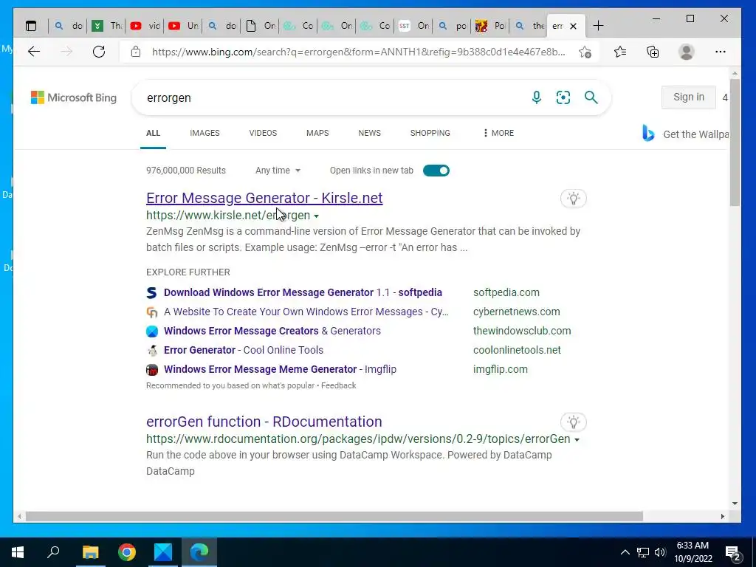Click the Feedback link
Viewport: 756px width, 567px height.
(x=338, y=385)
